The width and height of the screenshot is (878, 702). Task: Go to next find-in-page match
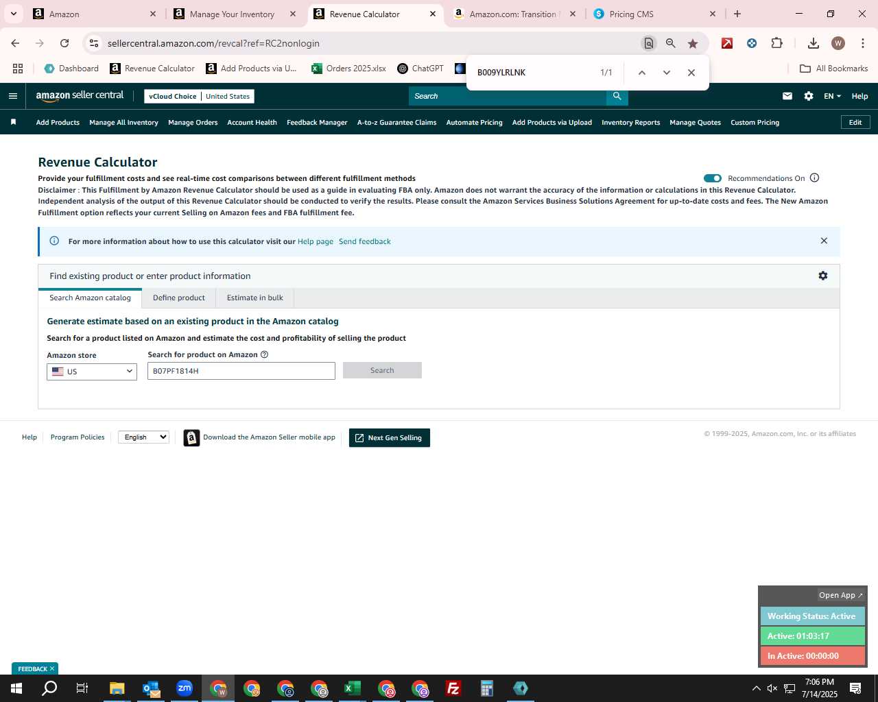point(667,73)
